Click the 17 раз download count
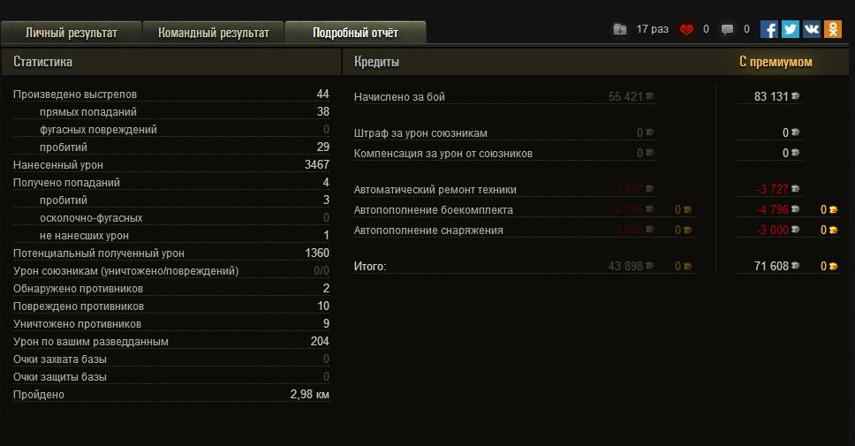855x446 pixels. [653, 29]
